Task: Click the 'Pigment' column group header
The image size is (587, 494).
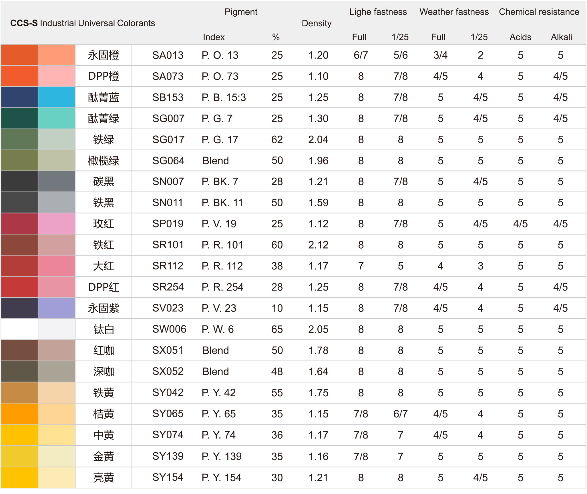Action: (241, 12)
